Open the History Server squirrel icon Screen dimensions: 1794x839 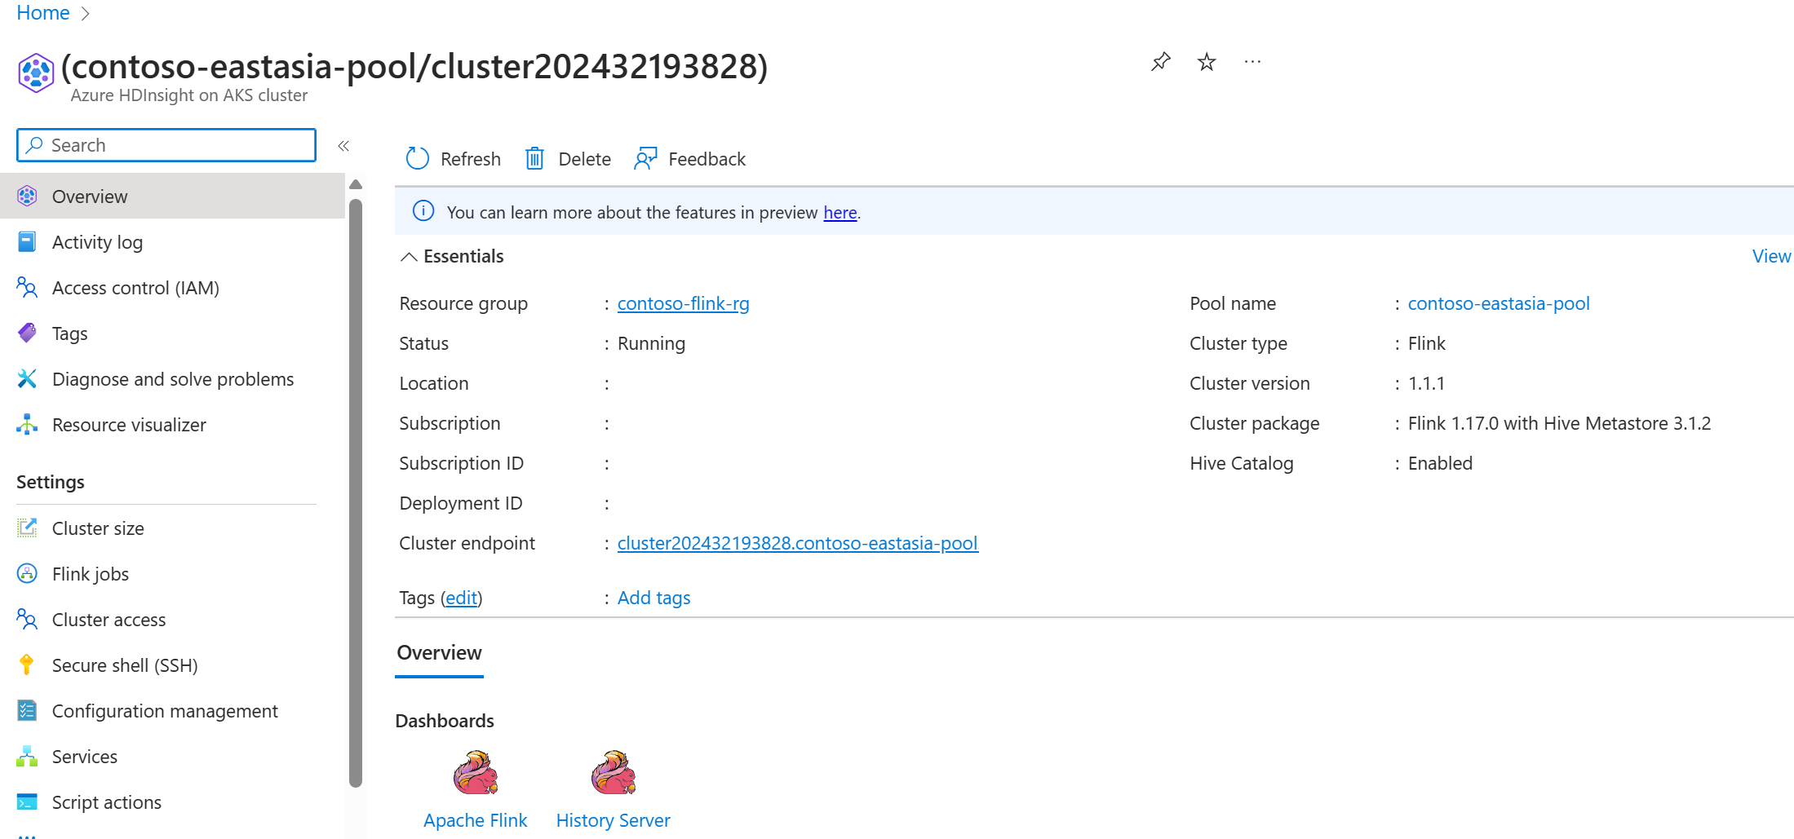point(614,772)
